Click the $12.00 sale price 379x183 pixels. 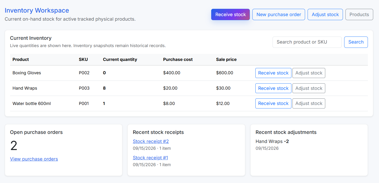tap(223, 103)
